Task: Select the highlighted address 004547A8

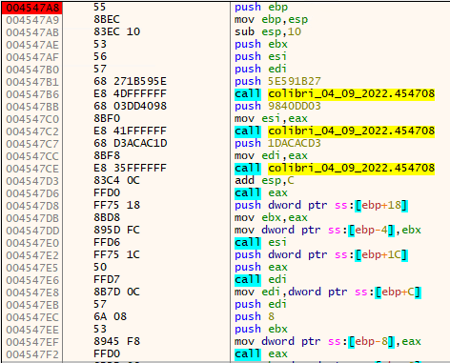Action: [x=32, y=8]
